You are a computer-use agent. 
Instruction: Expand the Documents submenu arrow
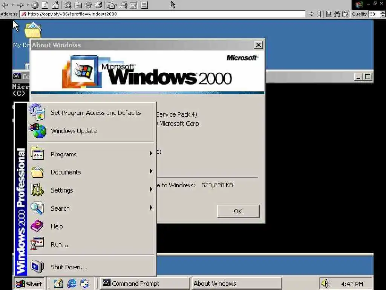pos(151,172)
